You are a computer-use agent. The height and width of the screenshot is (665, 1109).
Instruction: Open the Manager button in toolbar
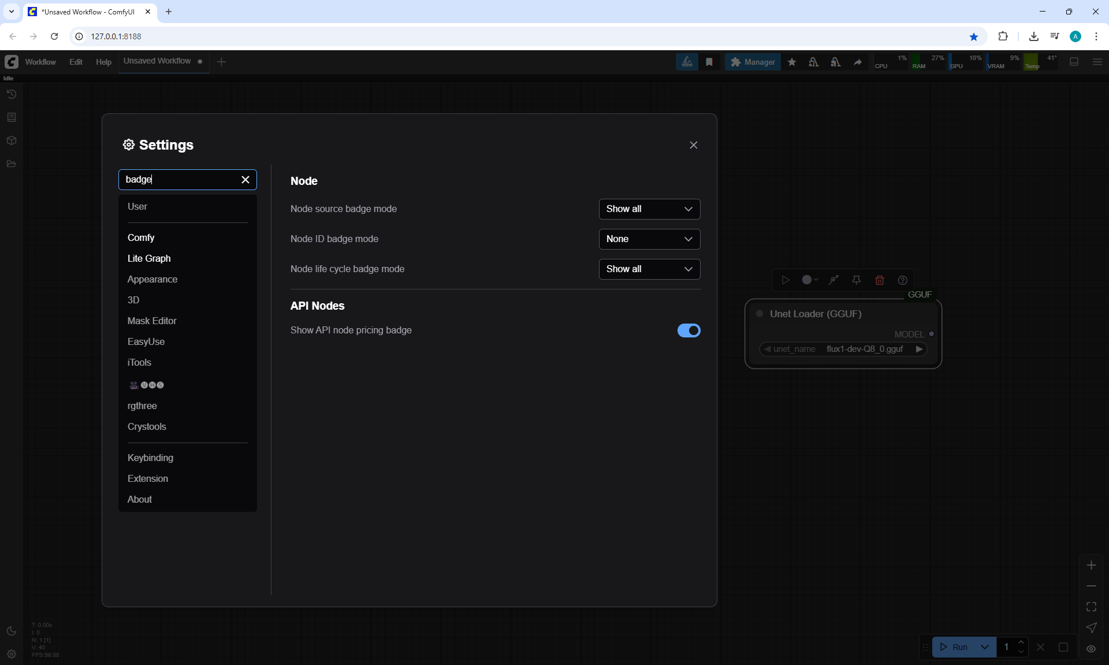(753, 62)
